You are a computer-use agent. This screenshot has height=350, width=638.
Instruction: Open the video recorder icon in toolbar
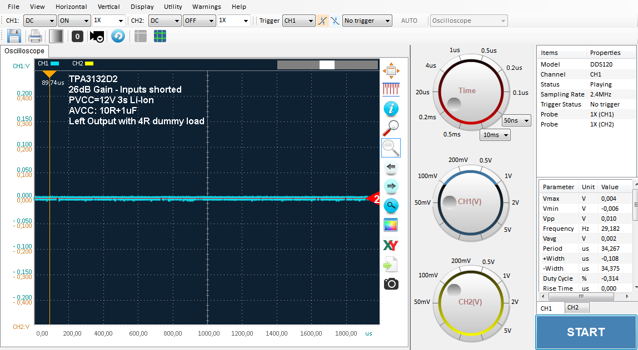(x=97, y=37)
